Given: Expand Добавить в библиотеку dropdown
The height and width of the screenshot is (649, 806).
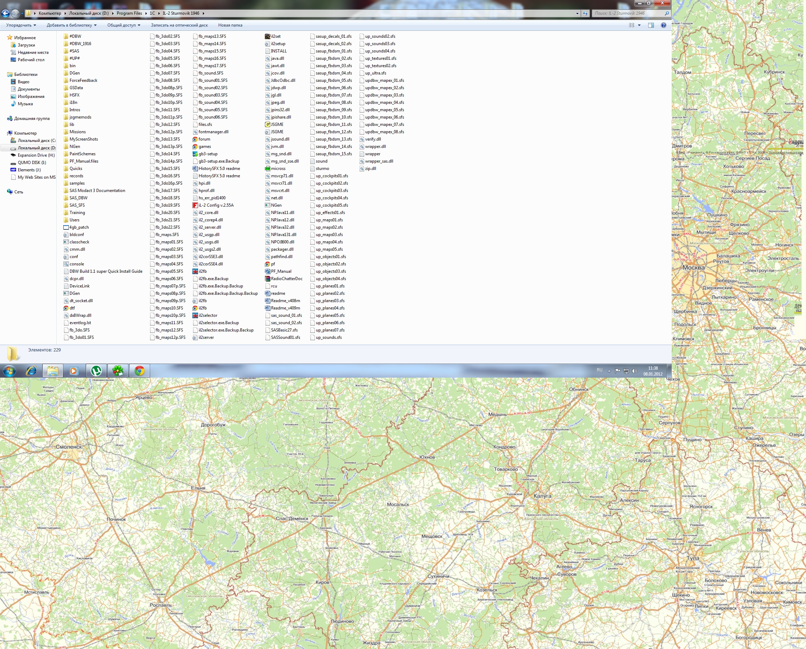Looking at the screenshot, I should coord(71,25).
